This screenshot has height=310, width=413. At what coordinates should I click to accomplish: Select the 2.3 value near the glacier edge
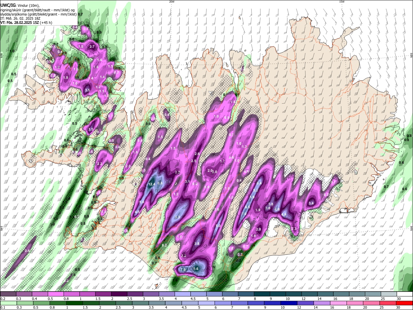click(294, 229)
